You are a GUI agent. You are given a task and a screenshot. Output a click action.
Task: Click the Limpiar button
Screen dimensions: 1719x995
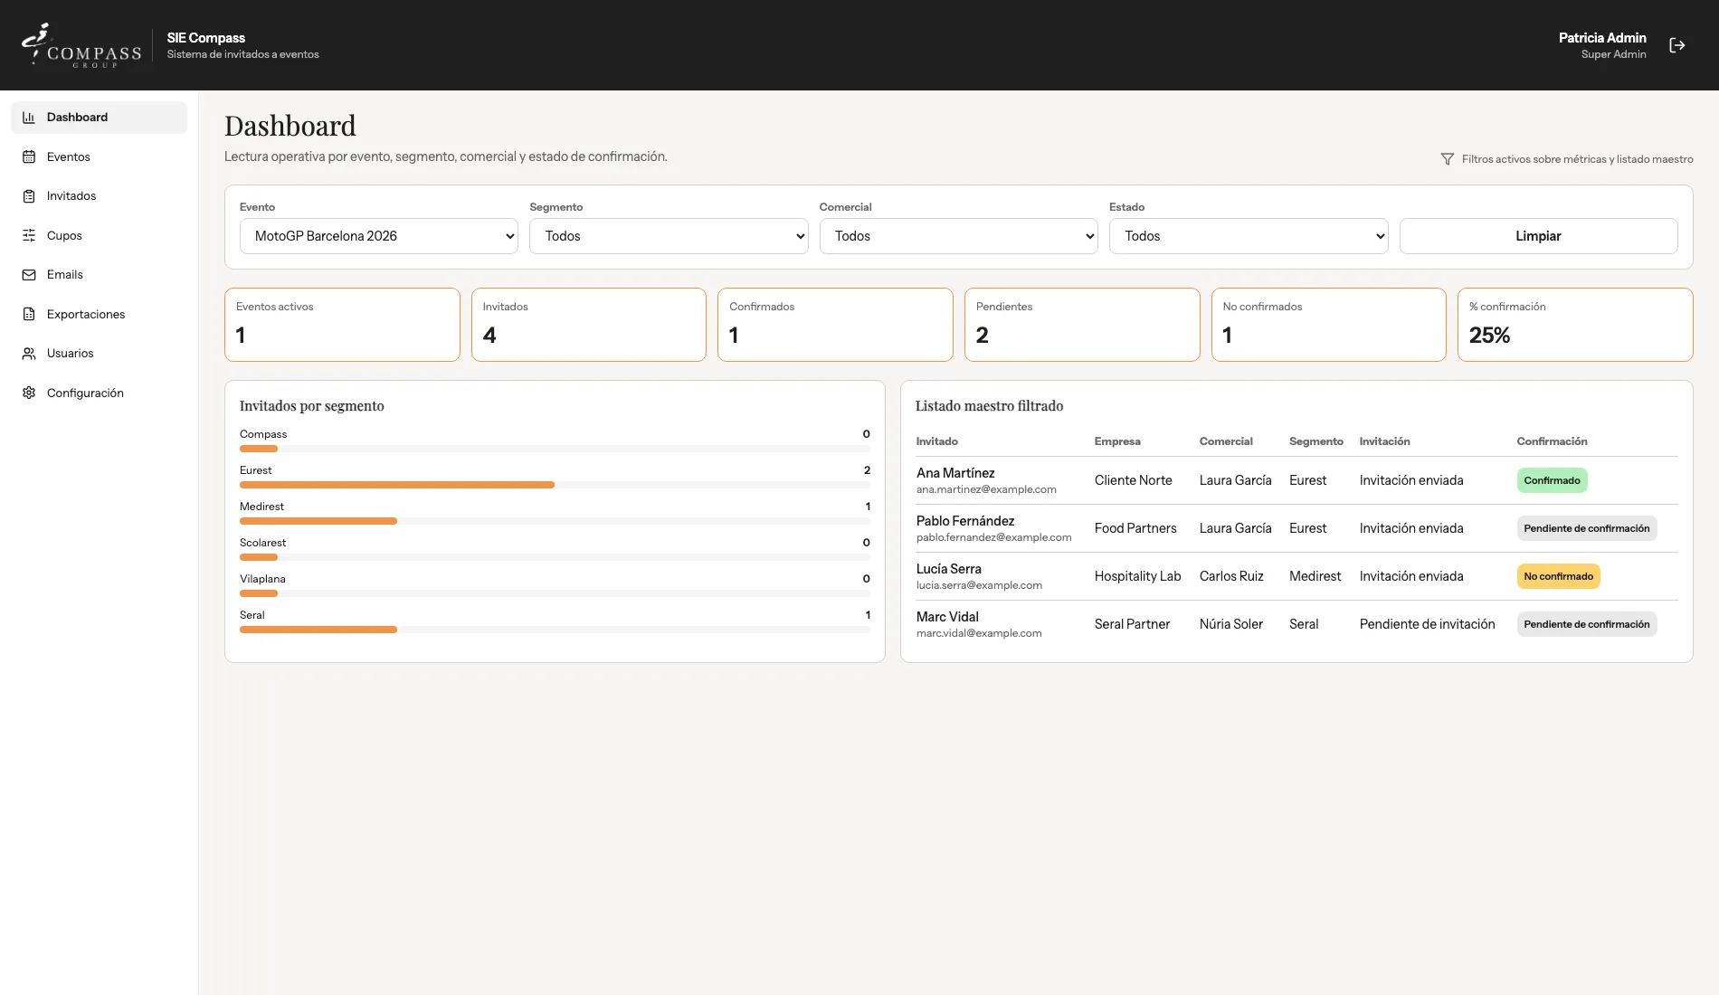point(1538,236)
